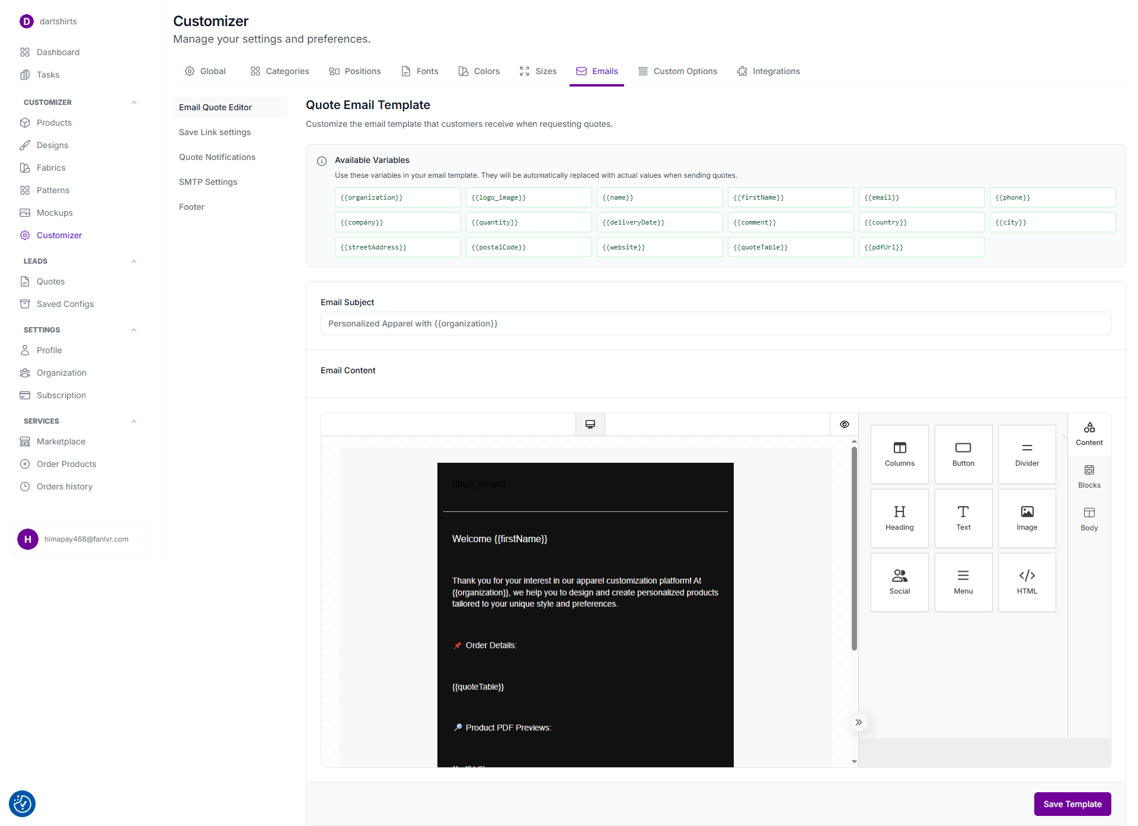
Task: Insert a Heading block
Action: 899,517
